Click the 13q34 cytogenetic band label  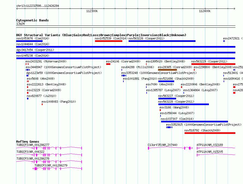pos(20,24)
